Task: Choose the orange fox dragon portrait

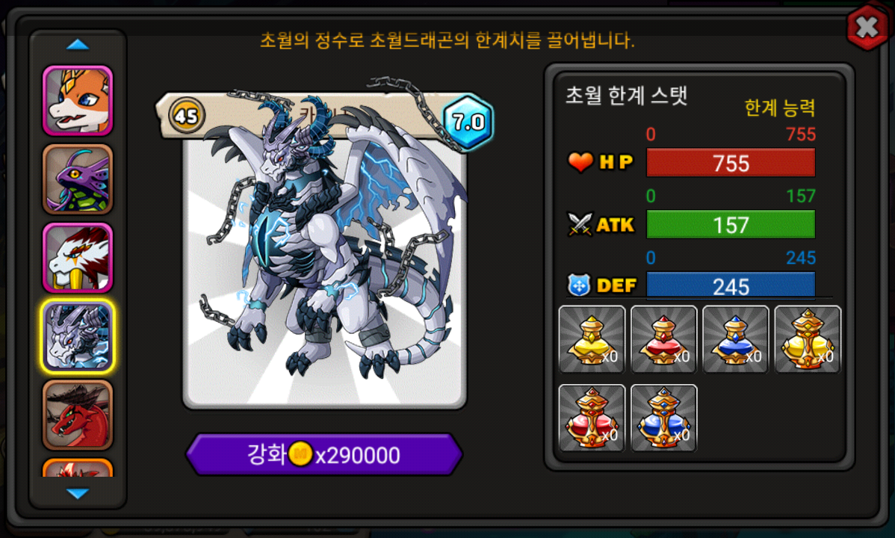Action: pos(78,101)
